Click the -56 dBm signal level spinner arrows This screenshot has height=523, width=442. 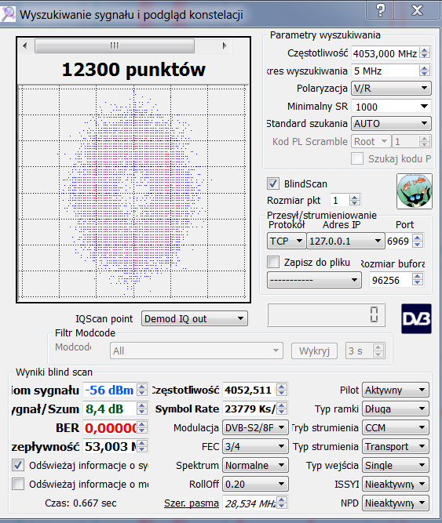click(142, 390)
